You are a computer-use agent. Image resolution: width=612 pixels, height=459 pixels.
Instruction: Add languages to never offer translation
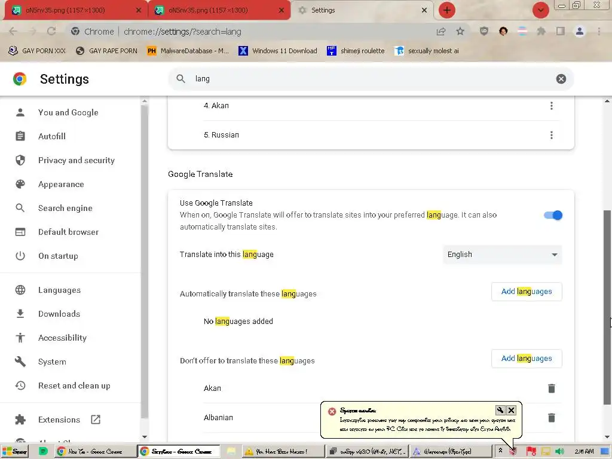click(526, 359)
